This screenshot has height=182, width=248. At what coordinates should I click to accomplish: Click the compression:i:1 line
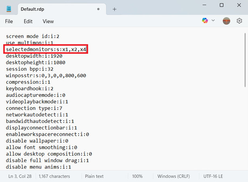[x=28, y=82]
